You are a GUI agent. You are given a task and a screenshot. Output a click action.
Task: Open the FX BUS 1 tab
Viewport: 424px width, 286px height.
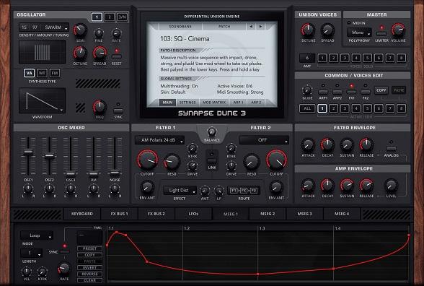click(x=119, y=214)
